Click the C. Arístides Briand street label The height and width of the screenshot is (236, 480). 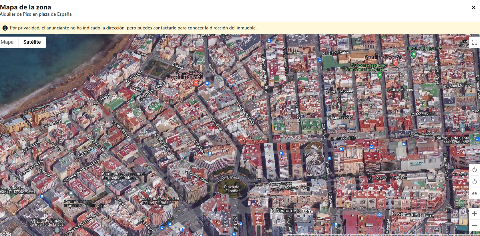pyautogui.click(x=152, y=91)
